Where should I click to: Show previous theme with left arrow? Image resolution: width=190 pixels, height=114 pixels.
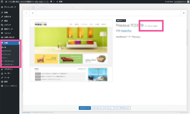(x=26, y=13)
